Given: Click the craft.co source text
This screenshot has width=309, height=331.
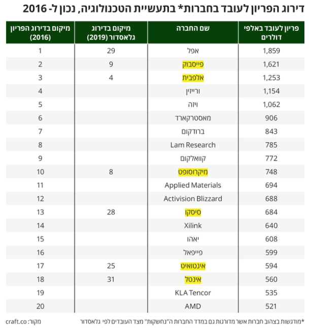Looking at the screenshot, I should pos(16,322).
